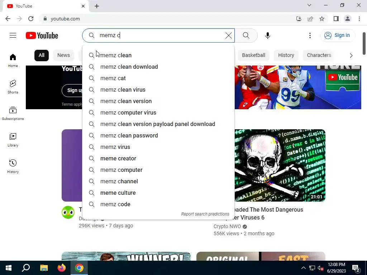Screen dimensions: 367x275
Task: Go to Home in sidebar
Action: point(13,61)
